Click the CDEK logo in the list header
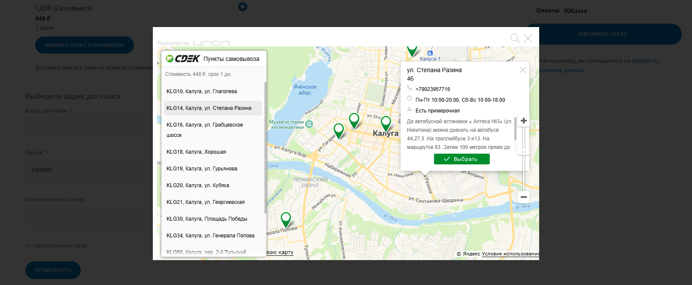The image size is (692, 285). [183, 59]
